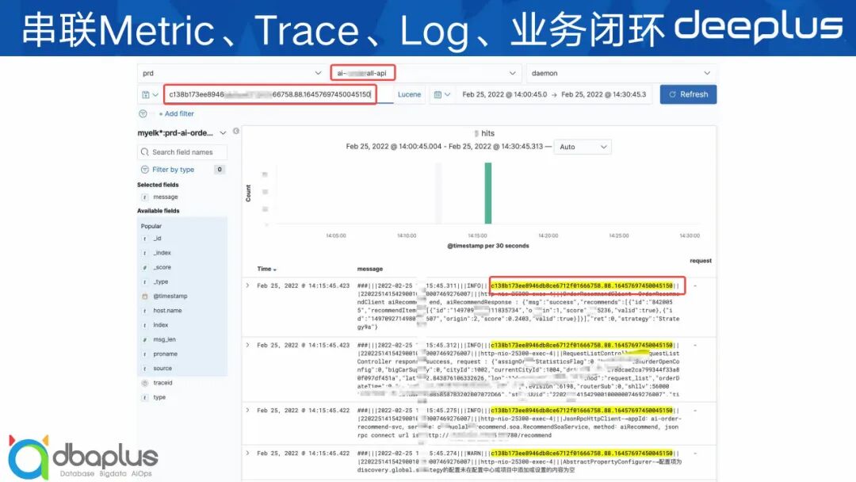This screenshot has height=482, width=856.
Task: Click the type icon beside host.name
Action: [145, 311]
